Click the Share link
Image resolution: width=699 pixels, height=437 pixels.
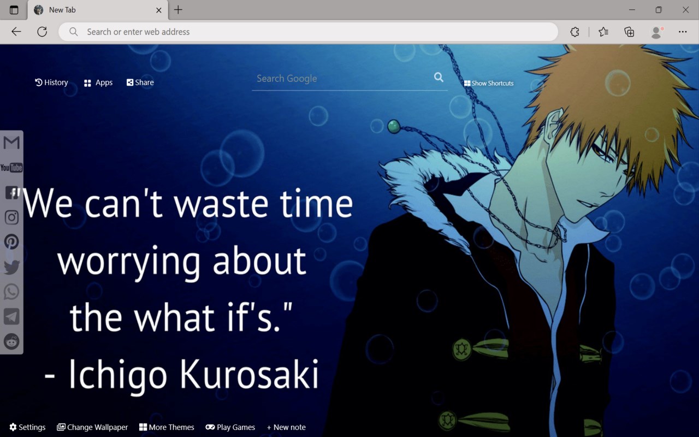click(x=140, y=82)
